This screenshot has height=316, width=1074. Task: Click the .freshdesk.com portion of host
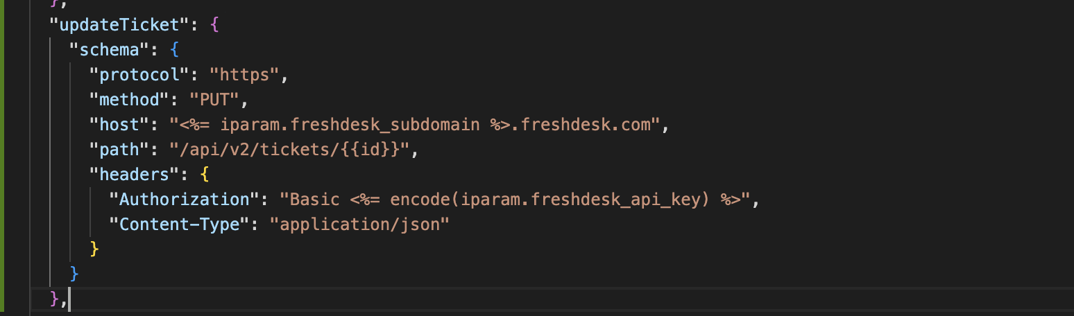coord(584,125)
